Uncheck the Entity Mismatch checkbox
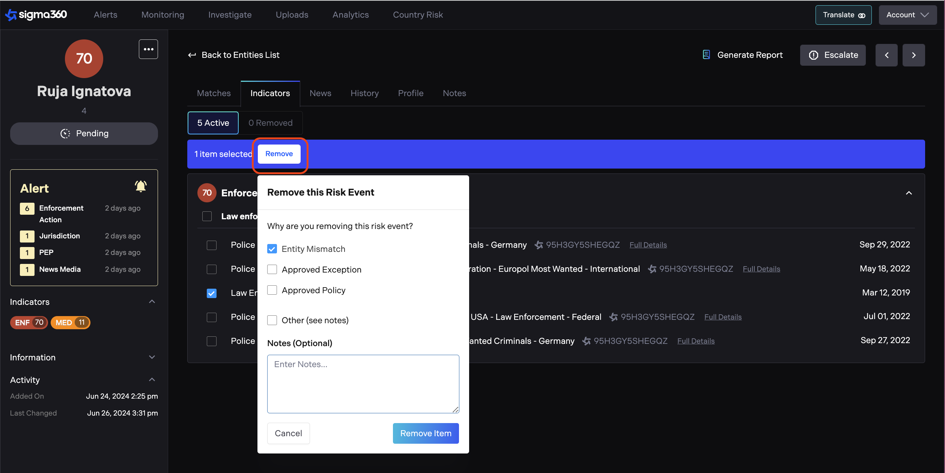Screen dimensions: 945x473 [x=272, y=249]
